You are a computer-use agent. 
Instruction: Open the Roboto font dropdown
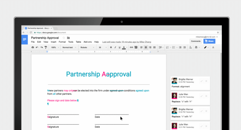tap(87, 47)
